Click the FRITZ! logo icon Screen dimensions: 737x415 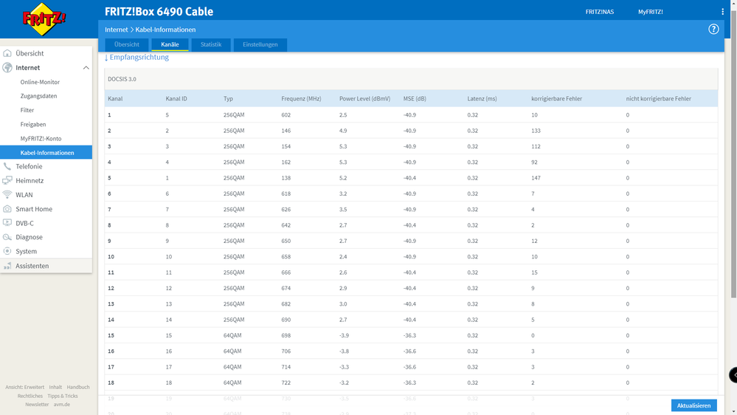click(44, 19)
